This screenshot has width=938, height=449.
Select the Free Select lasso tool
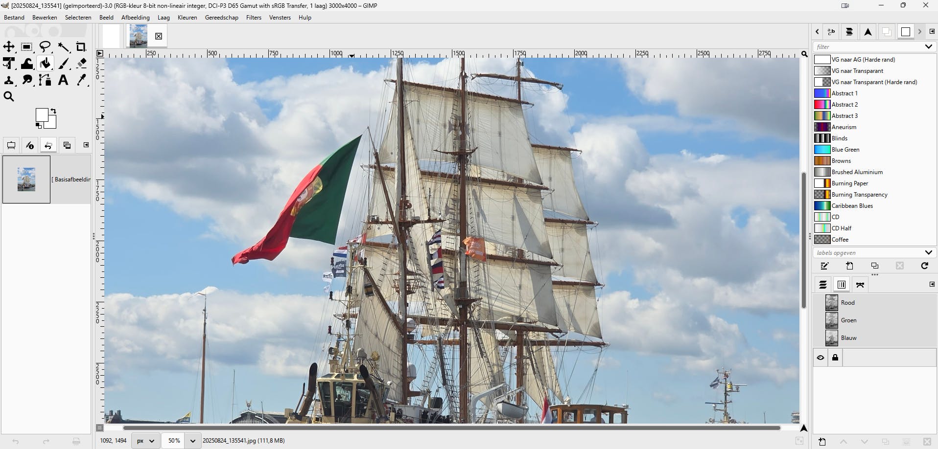tap(45, 47)
